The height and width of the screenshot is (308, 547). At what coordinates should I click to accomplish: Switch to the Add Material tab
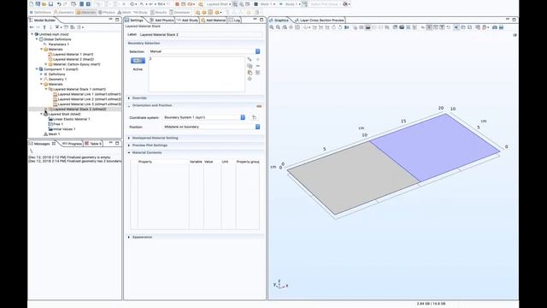[214, 21]
